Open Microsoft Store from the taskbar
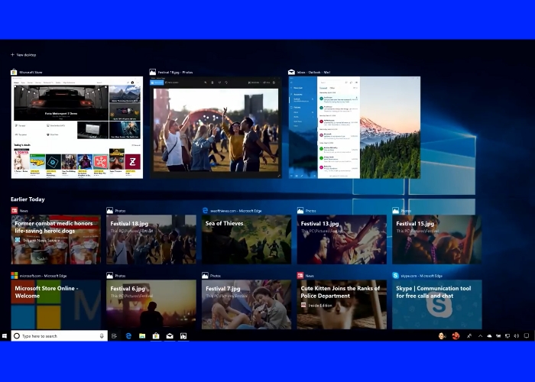The width and height of the screenshot is (535, 382). click(x=156, y=336)
